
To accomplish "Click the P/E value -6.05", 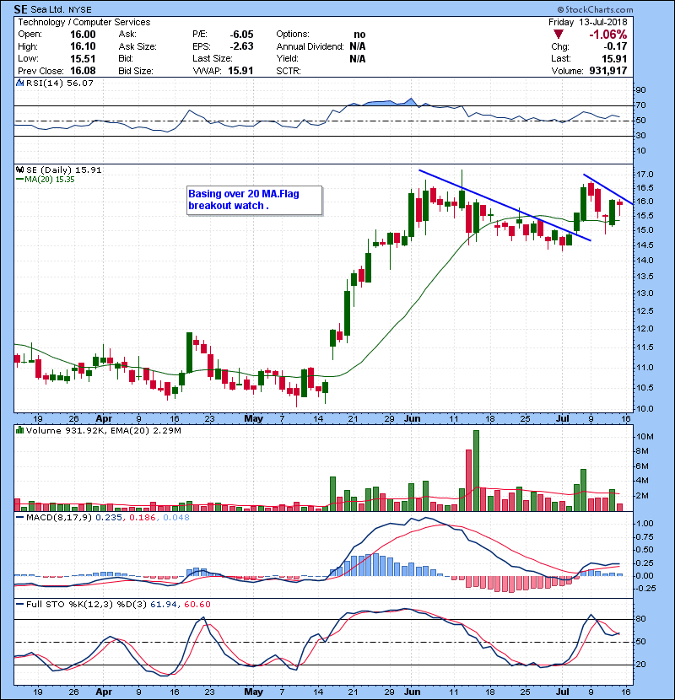I will click(241, 35).
